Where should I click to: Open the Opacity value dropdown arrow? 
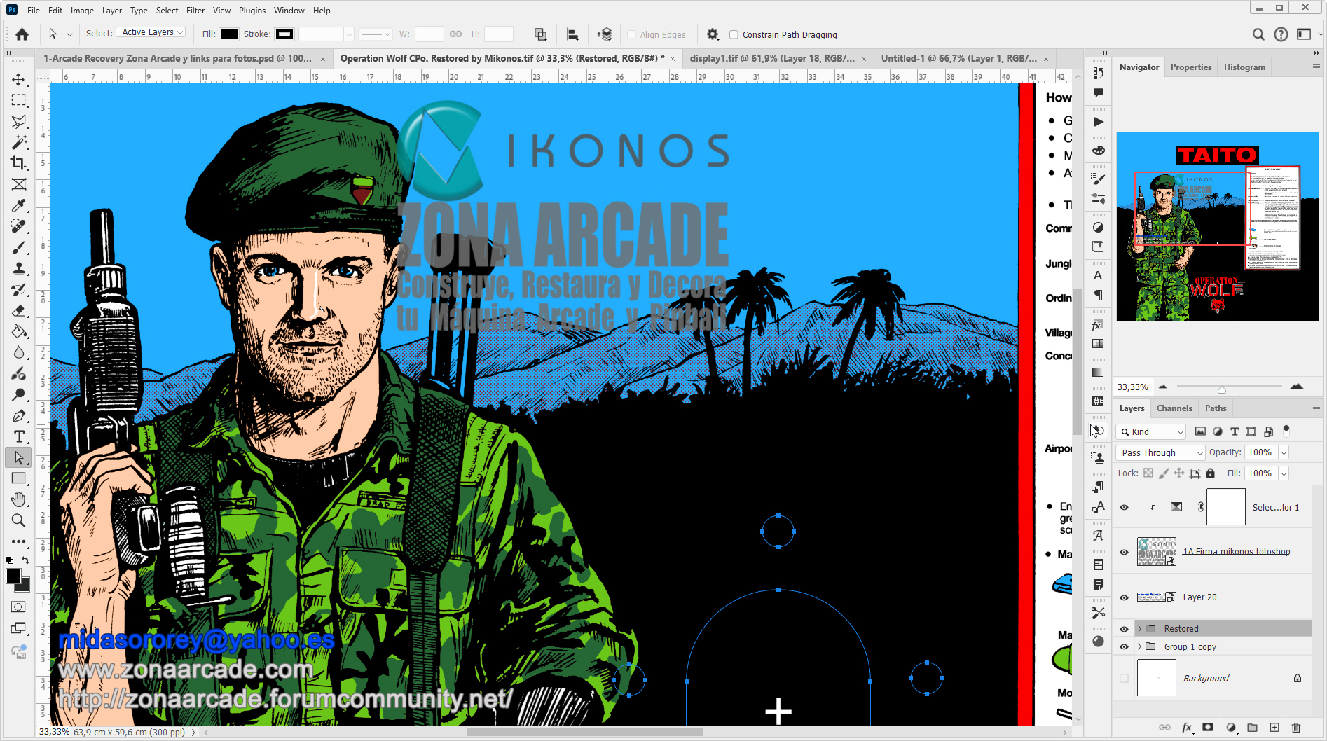click(x=1284, y=452)
